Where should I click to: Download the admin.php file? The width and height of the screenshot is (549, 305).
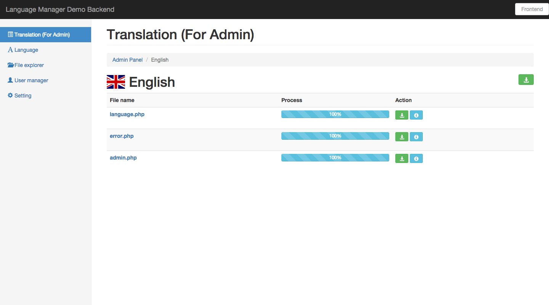point(402,158)
